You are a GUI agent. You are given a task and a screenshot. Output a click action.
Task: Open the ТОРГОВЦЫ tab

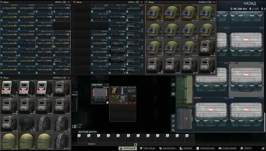147,148
